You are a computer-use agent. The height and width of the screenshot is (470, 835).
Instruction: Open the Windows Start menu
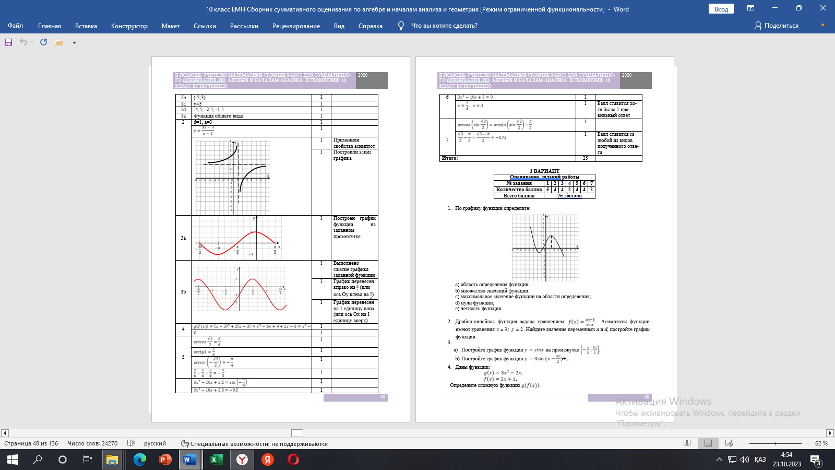click(x=12, y=460)
